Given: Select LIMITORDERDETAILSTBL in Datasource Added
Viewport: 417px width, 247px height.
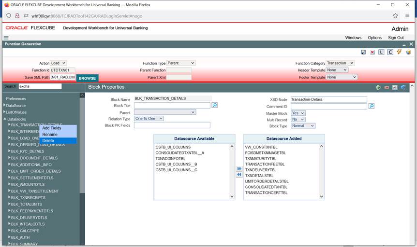Looking at the screenshot, I should click(267, 181).
